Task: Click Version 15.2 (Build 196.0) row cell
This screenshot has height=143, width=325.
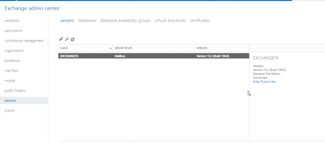Action: coord(213,56)
